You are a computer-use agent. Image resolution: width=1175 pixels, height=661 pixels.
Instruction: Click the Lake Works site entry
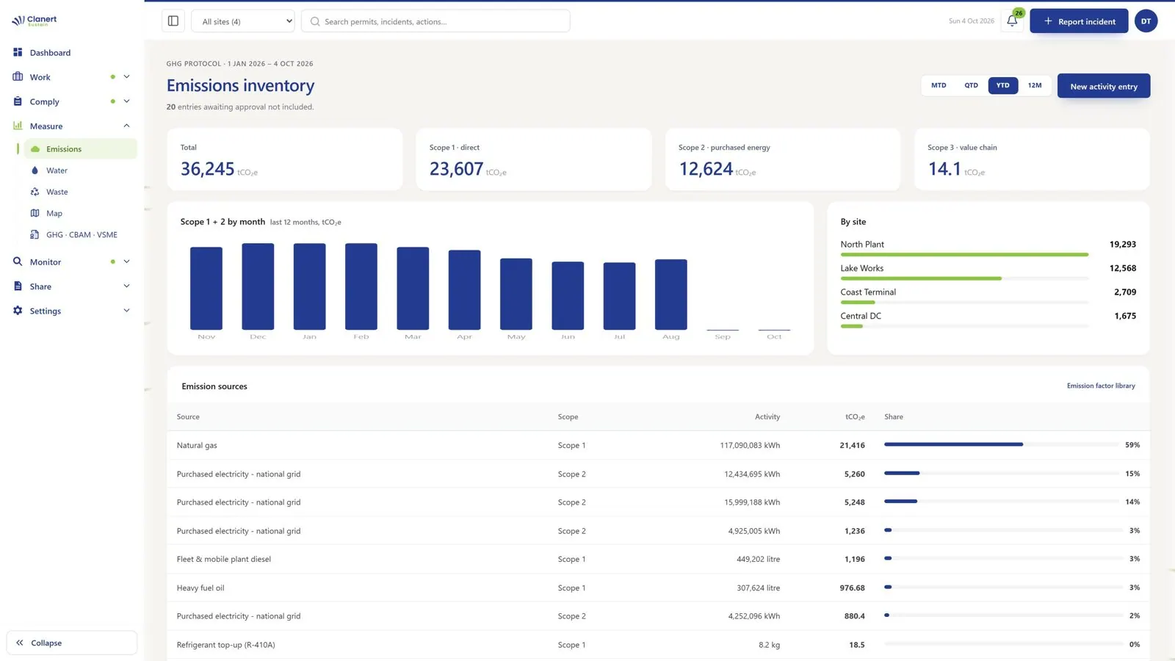988,271
